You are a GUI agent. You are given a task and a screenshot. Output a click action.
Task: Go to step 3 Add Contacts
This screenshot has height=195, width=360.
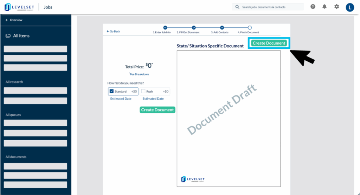coord(222,28)
